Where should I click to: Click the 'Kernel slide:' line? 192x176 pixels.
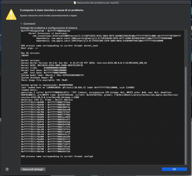pos(44,68)
